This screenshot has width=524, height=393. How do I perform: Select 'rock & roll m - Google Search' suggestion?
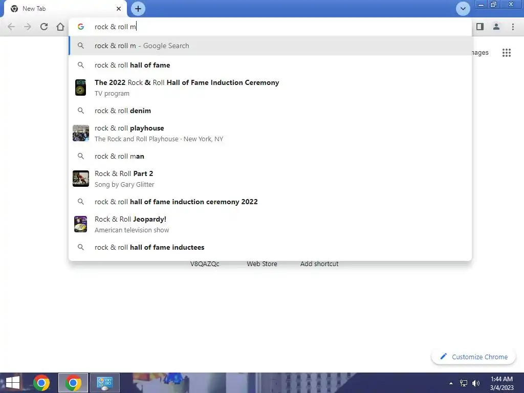pyautogui.click(x=270, y=46)
